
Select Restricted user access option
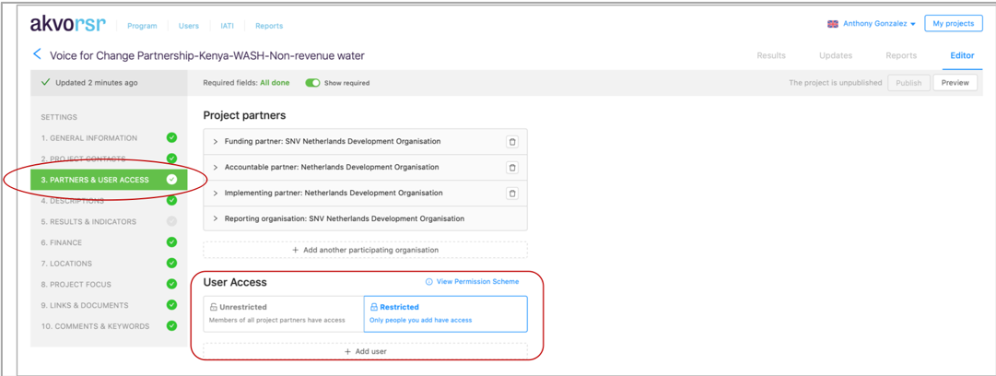coord(445,313)
